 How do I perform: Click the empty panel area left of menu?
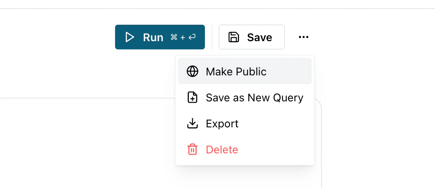[87, 143]
